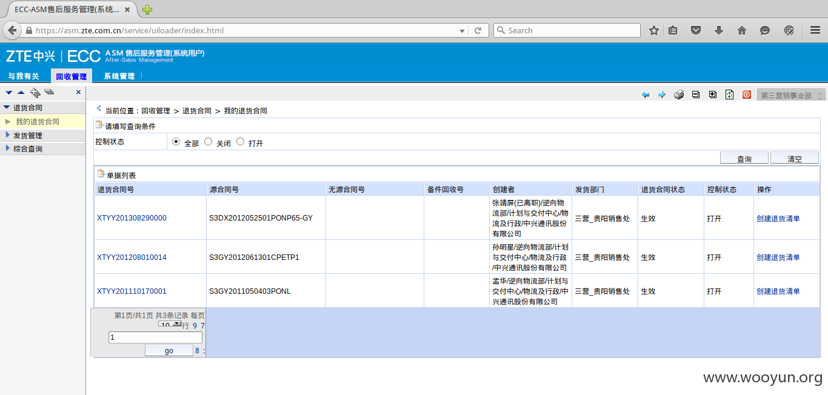Screen dimensions: 828x395
Task: Open Firefox bookmarks list icon
Action: coord(673,30)
